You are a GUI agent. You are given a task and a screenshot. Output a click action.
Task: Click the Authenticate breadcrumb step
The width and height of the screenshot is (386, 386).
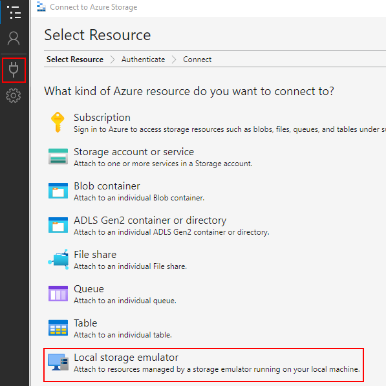(143, 59)
